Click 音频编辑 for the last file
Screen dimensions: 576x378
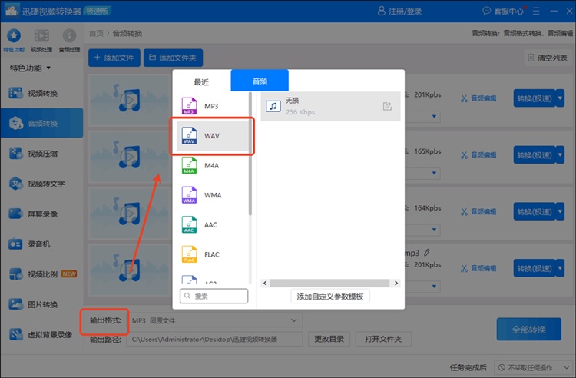point(478,268)
